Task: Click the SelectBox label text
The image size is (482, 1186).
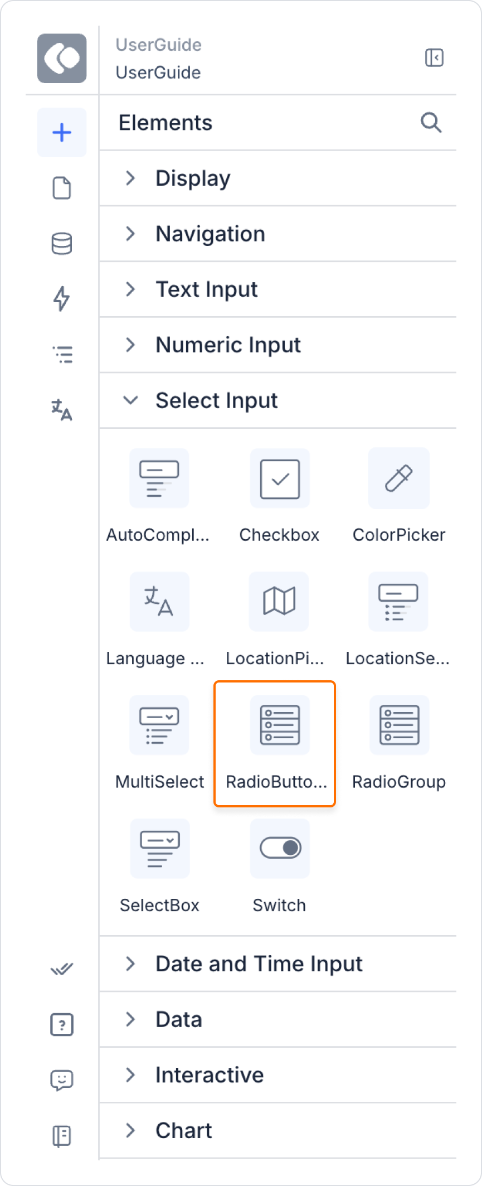Action: 159,906
